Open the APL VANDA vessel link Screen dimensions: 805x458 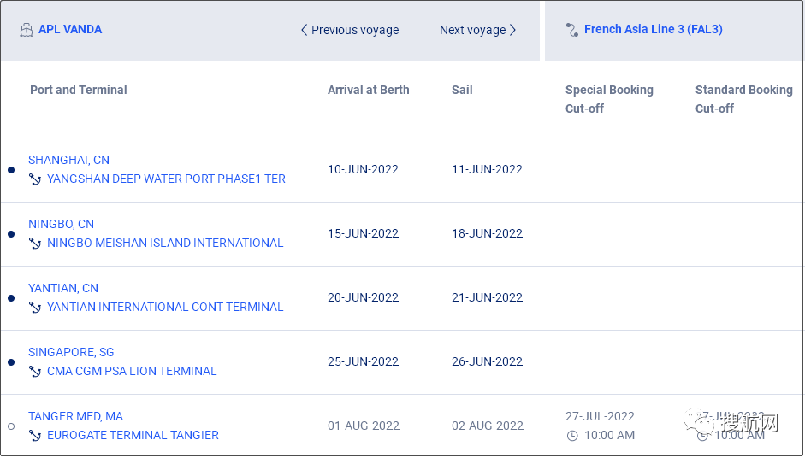(70, 30)
